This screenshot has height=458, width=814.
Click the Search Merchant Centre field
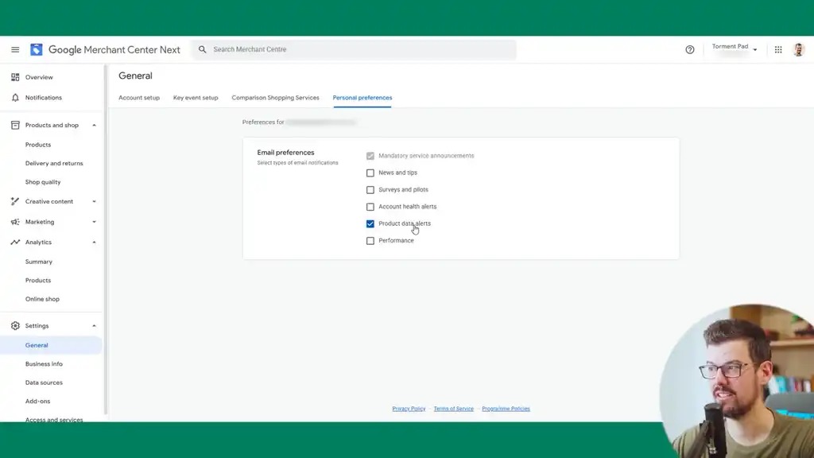coord(355,49)
